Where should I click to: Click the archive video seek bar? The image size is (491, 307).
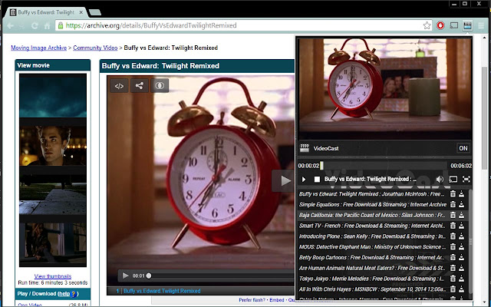(221, 276)
